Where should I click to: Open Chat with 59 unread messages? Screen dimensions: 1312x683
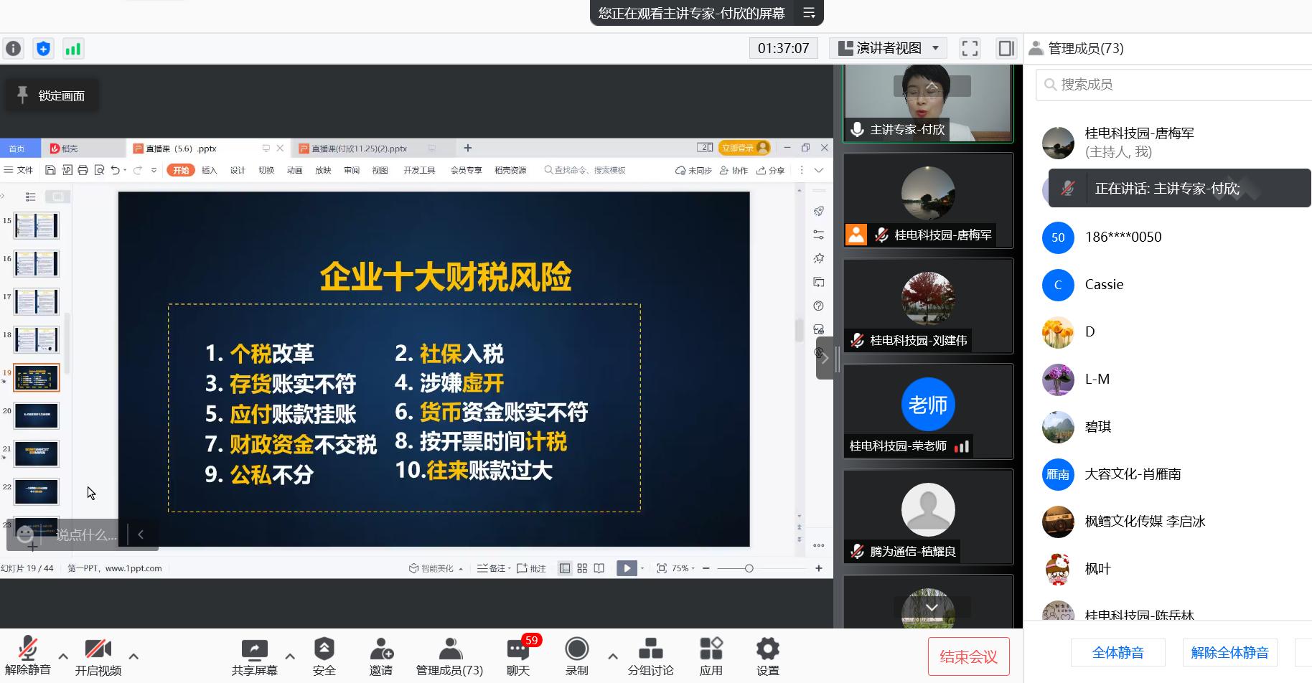(518, 656)
